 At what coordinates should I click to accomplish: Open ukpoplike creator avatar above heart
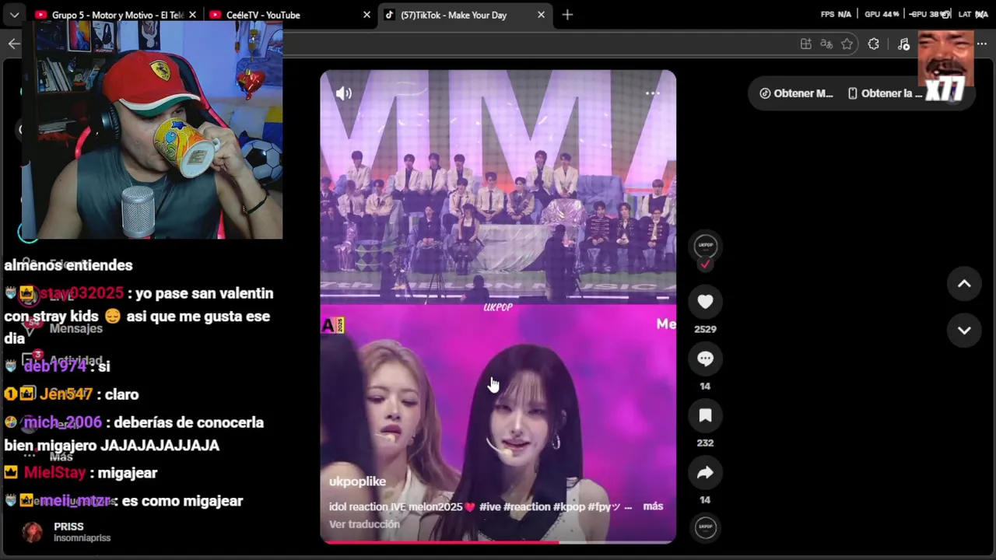click(705, 245)
